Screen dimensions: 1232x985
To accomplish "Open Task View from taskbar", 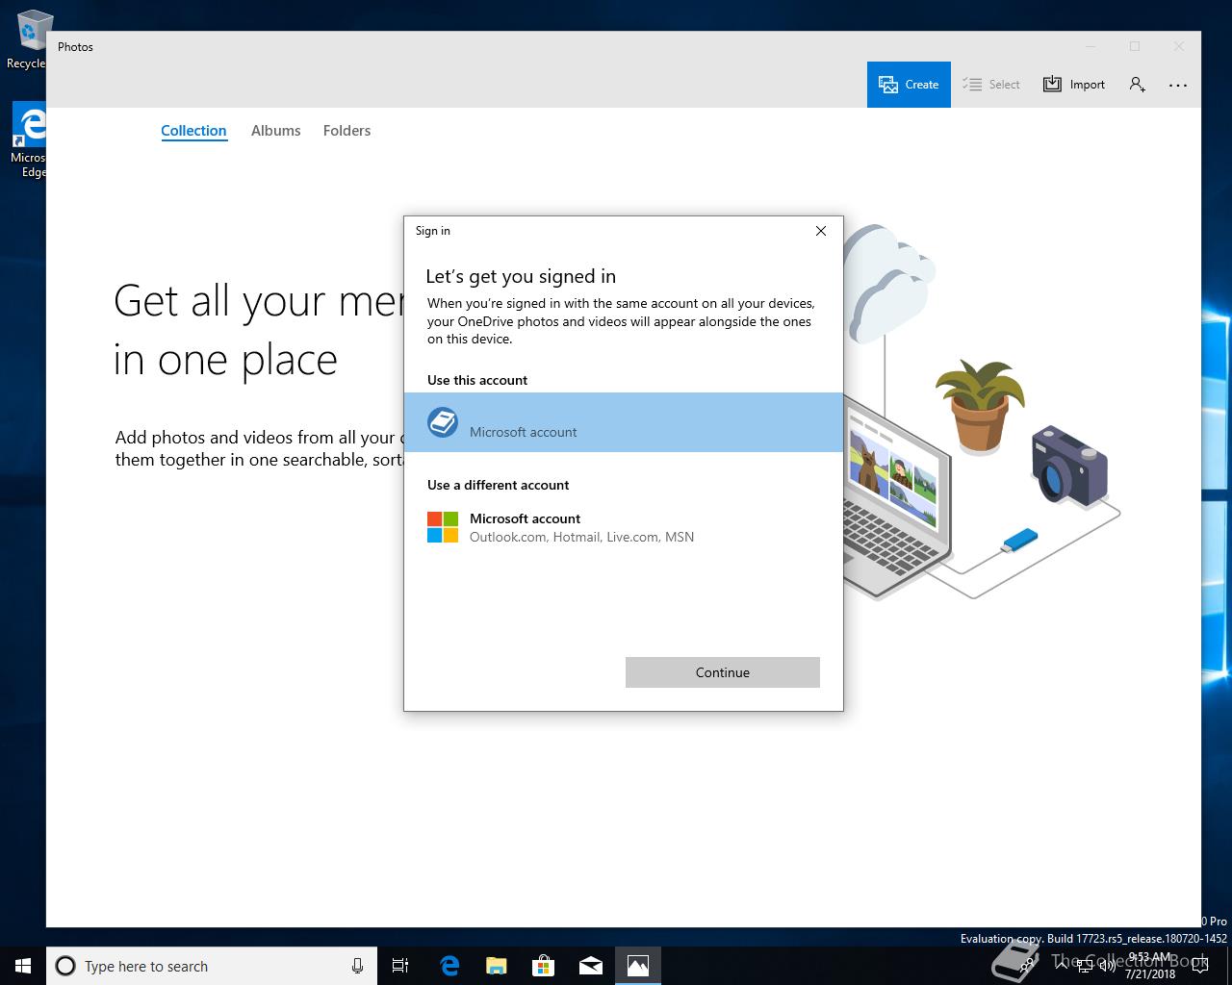I will (x=400, y=966).
